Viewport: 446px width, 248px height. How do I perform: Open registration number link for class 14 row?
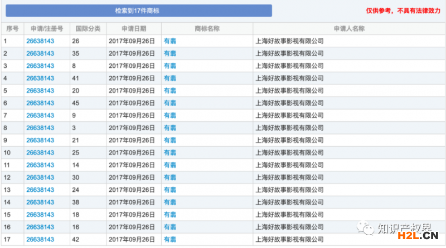point(40,165)
